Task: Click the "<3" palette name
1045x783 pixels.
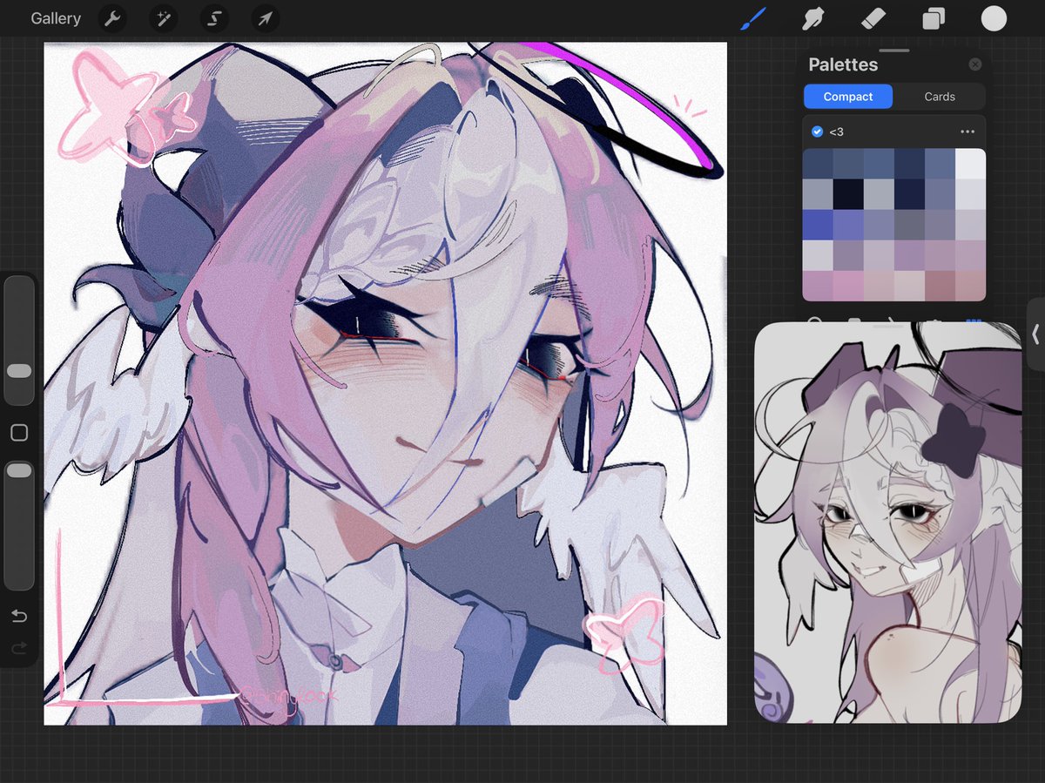Action: [836, 132]
